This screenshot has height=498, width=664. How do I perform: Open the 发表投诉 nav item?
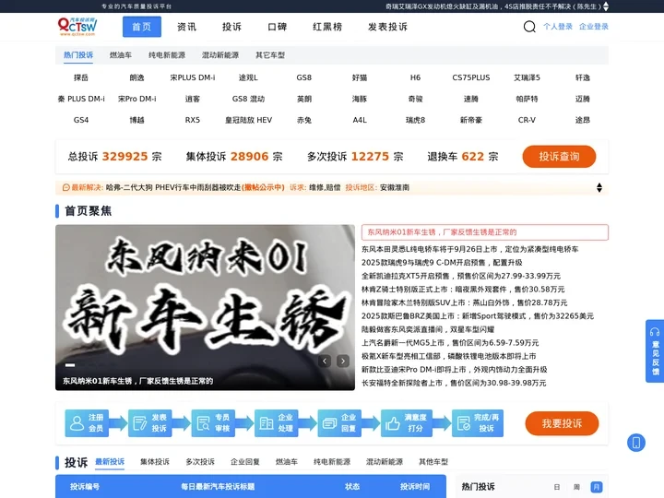pos(387,27)
